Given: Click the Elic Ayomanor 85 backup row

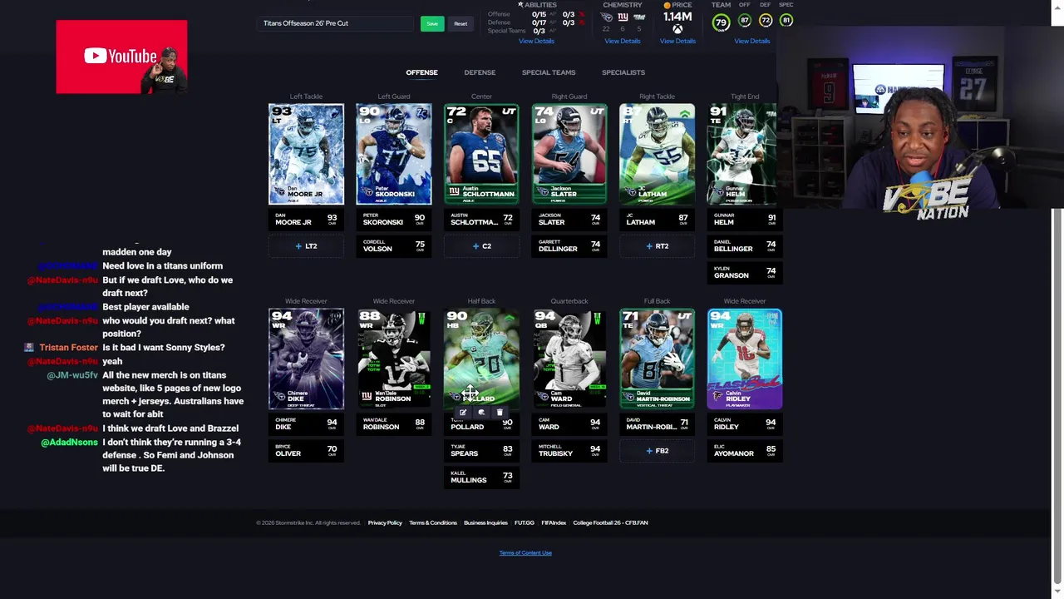Looking at the screenshot, I should tap(745, 450).
